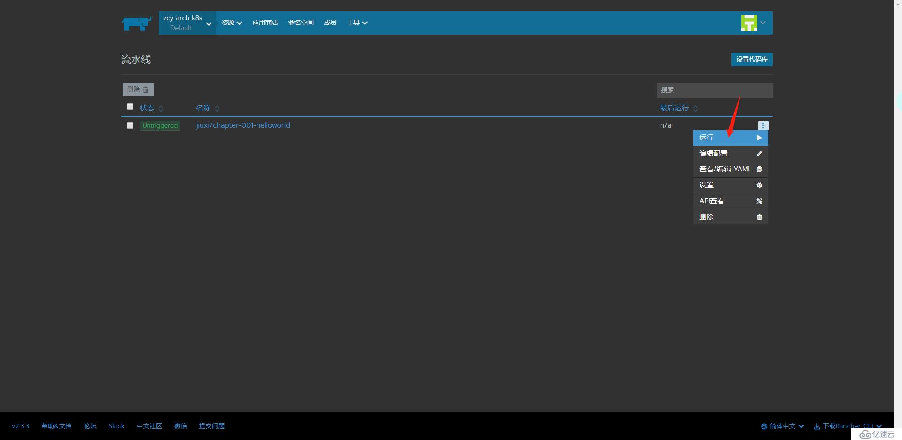Image resolution: width=902 pixels, height=440 pixels.
Task: Click the pencil icon beside 编辑配置
Action: coord(759,154)
